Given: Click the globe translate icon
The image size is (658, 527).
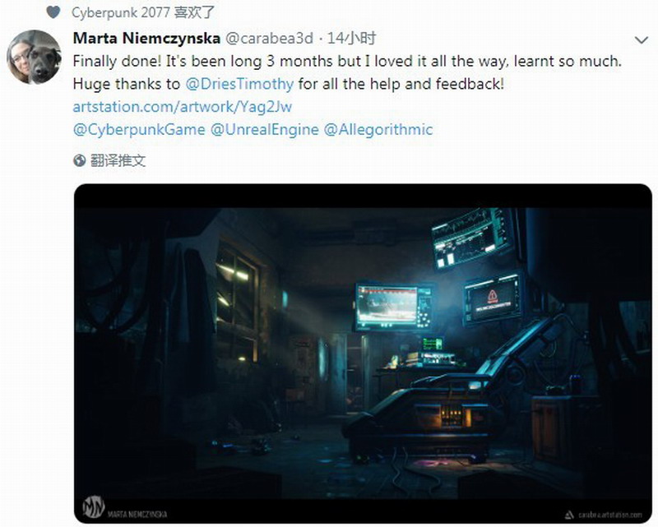Looking at the screenshot, I should (79, 160).
